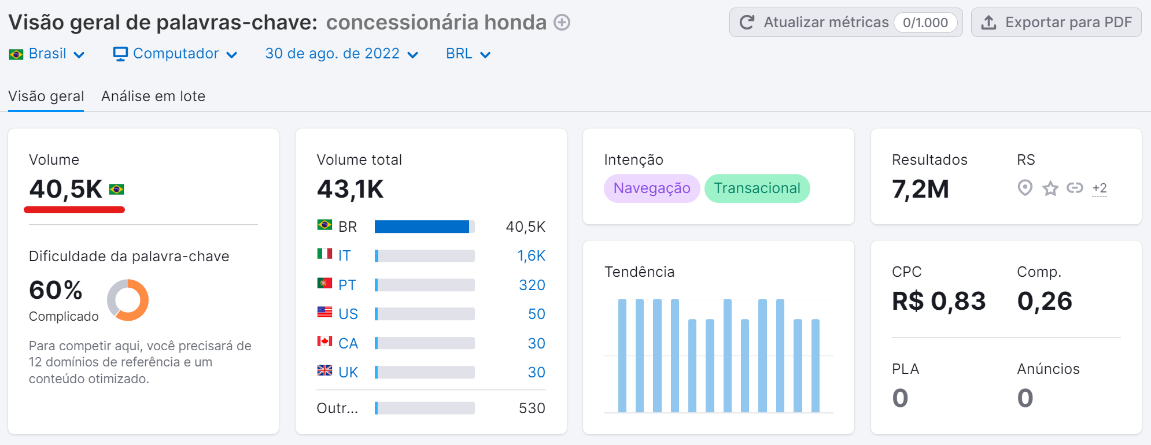The image size is (1151, 445).
Task: Click the Italy flag in the Volume total list
Action: click(x=324, y=253)
